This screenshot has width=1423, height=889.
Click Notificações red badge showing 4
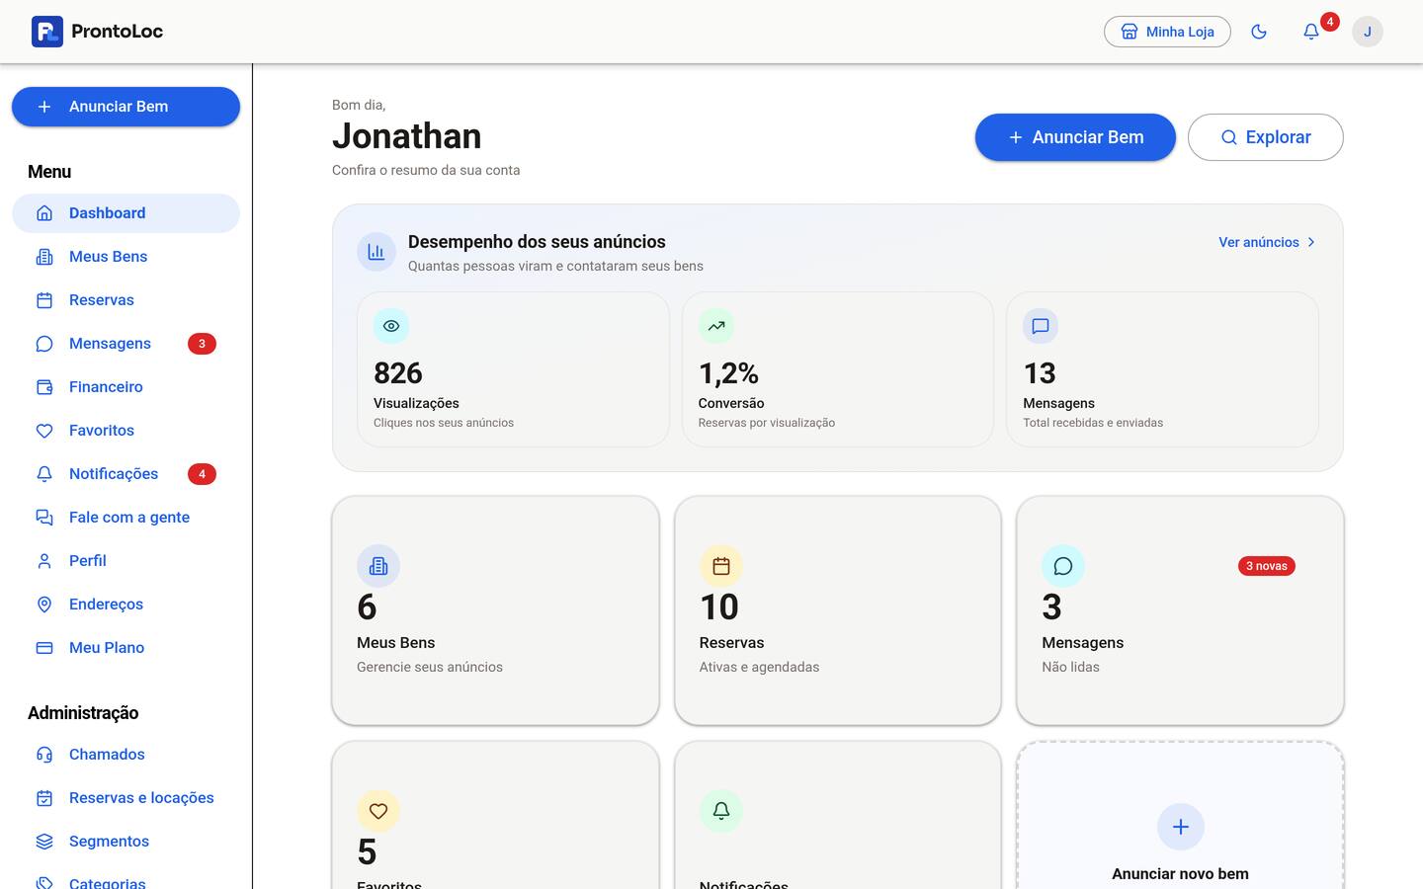[202, 474]
